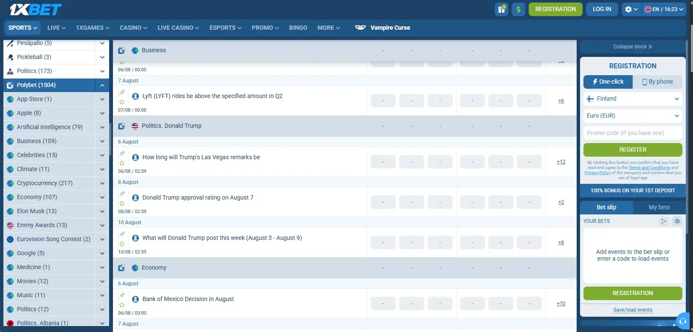The height and width of the screenshot is (332, 693).
Task: Star the Bank of Mexico Decision event
Action: [122, 305]
